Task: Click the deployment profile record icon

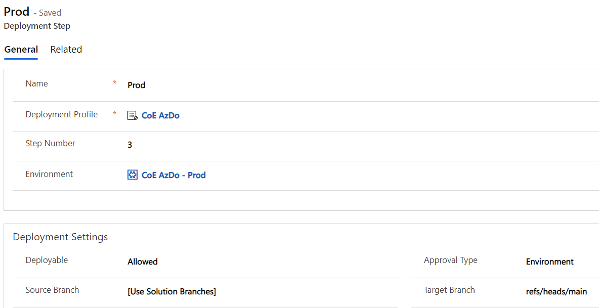Action: tap(132, 115)
